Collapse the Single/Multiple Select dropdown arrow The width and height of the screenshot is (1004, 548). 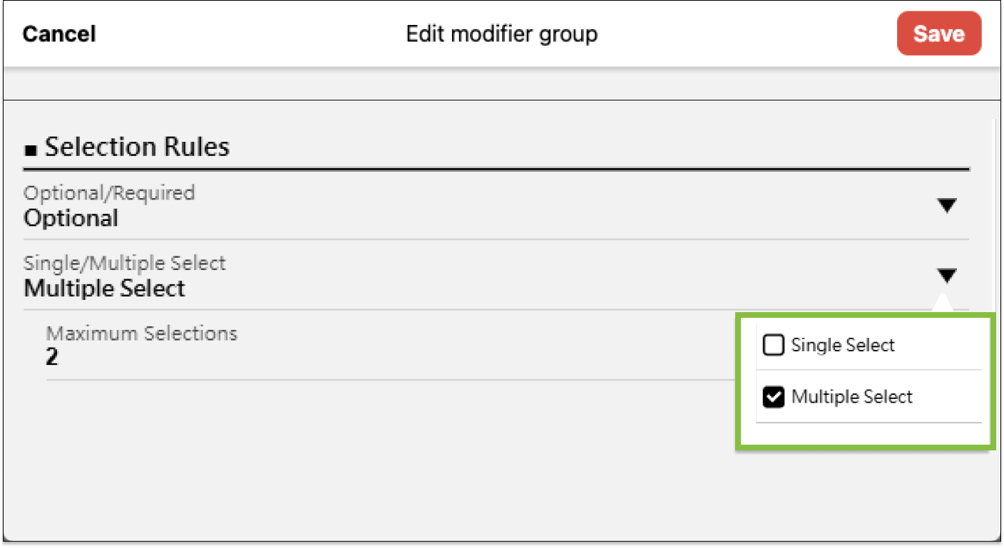point(946,276)
